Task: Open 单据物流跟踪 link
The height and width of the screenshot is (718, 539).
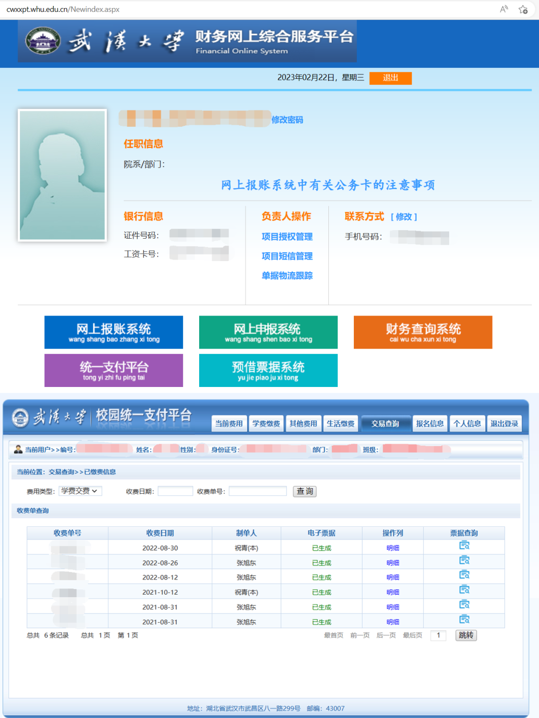Action: pyautogui.click(x=287, y=276)
